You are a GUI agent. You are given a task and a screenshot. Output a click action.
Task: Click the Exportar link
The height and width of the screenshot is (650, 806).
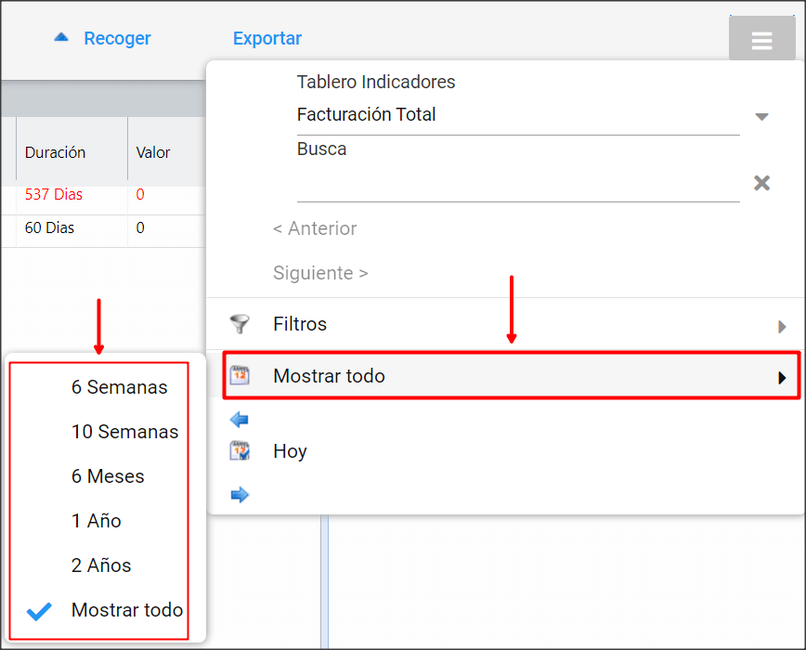267,39
